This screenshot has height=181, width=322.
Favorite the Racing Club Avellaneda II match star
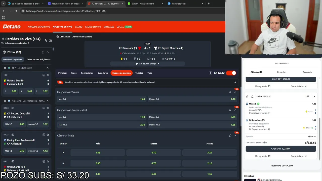[x=48, y=134]
